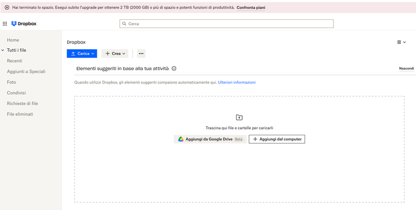Collapse the Tutti i file tree arrow

(3, 50)
